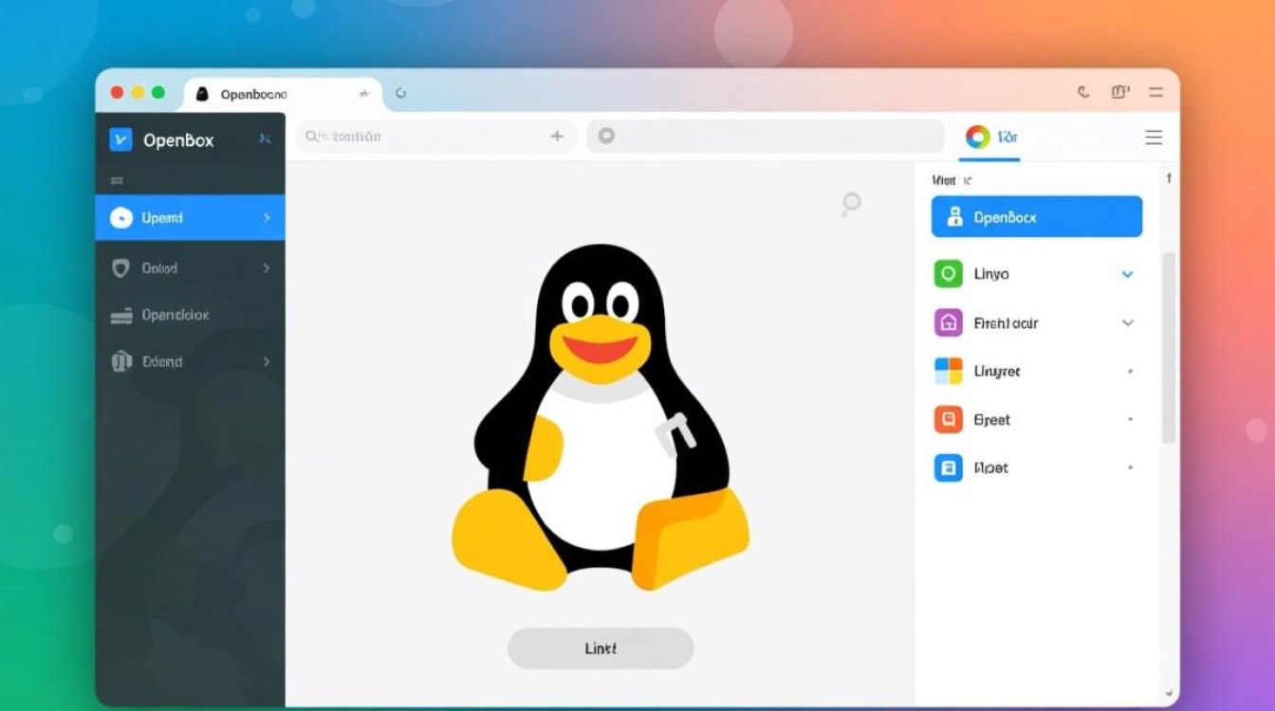
Task: Click inside the top search input field
Action: coord(427,137)
